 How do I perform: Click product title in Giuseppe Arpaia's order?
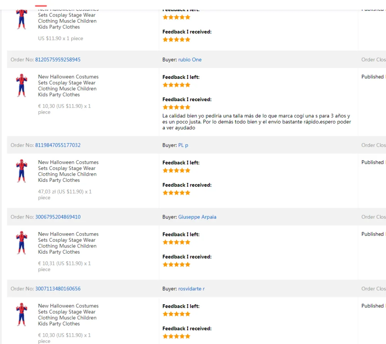coord(68,243)
